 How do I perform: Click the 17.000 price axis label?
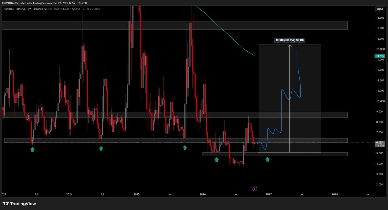click(380, 28)
